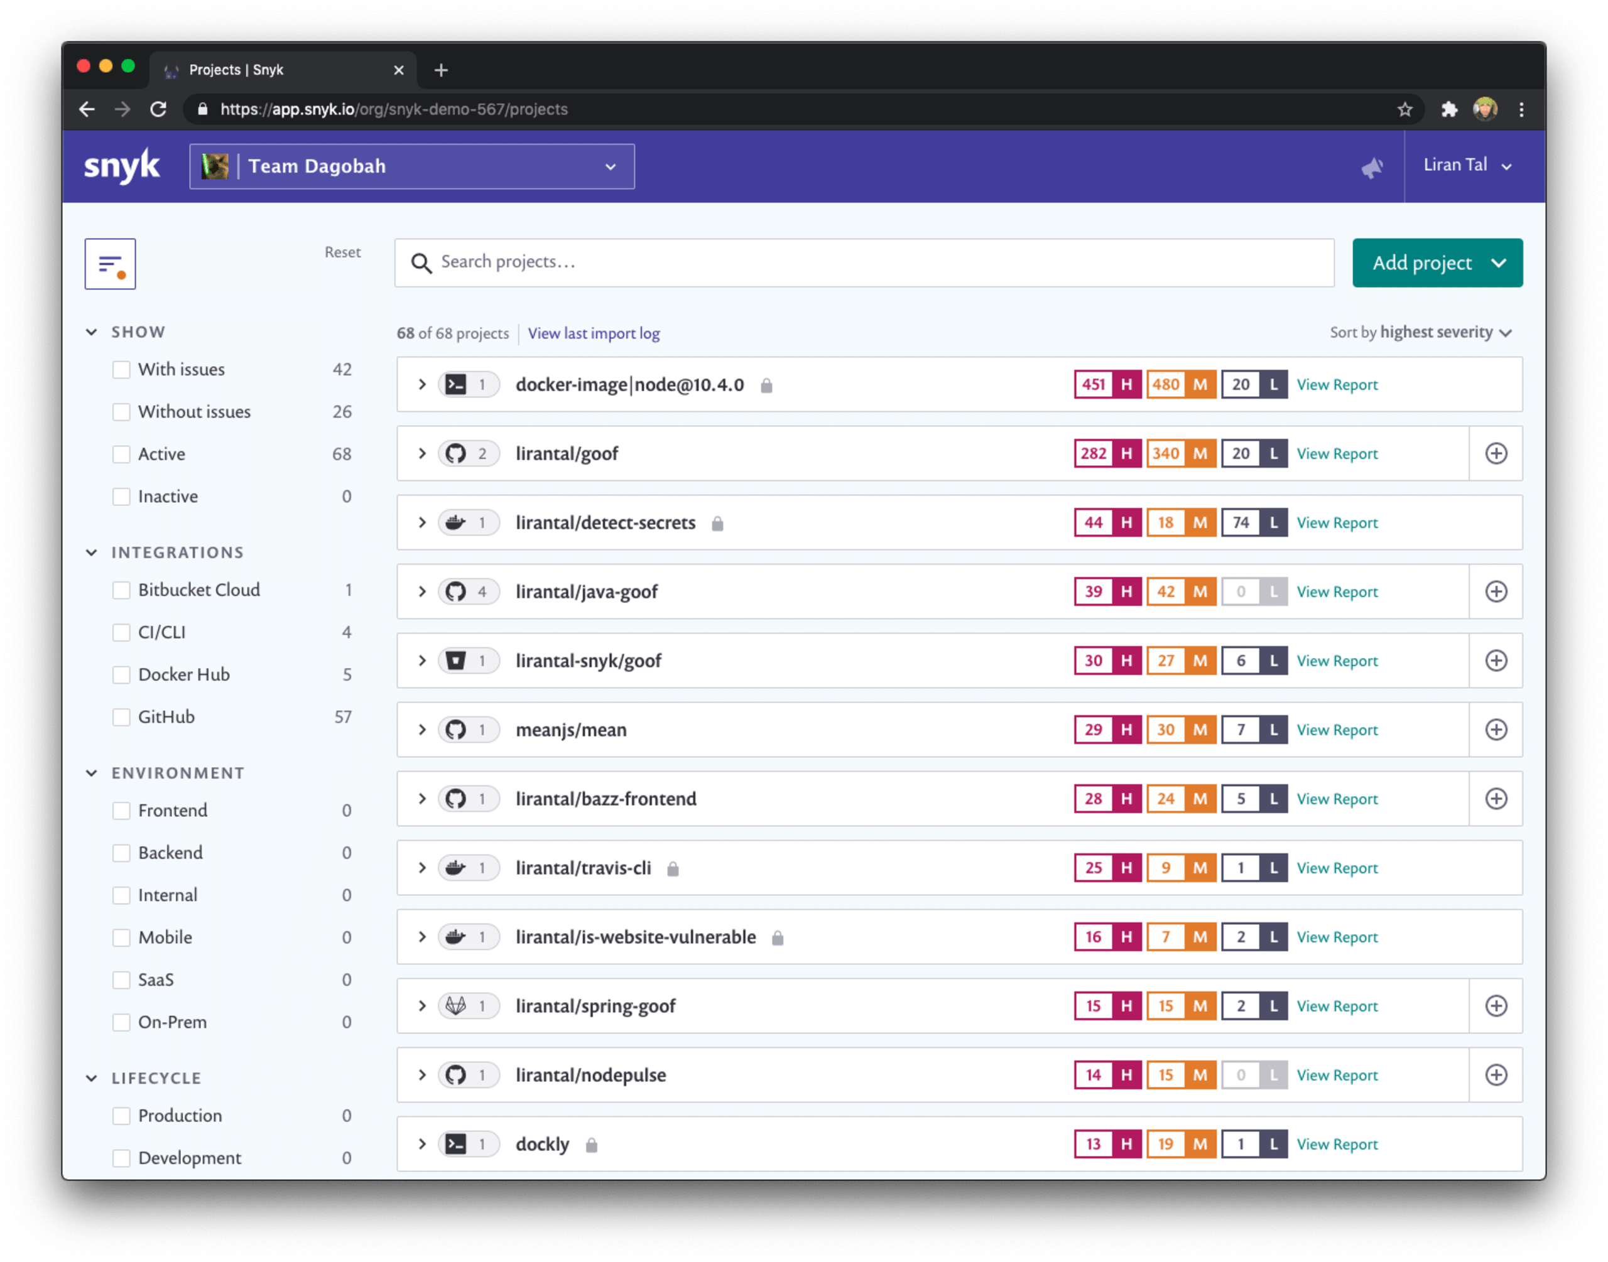Click the filter toggle icon button
The image size is (1608, 1262).
(110, 264)
